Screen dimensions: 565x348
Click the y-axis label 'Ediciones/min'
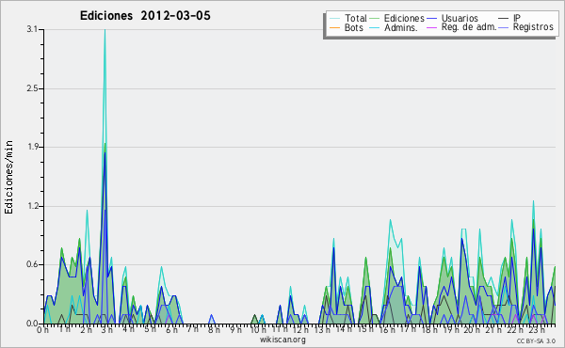coord(8,177)
